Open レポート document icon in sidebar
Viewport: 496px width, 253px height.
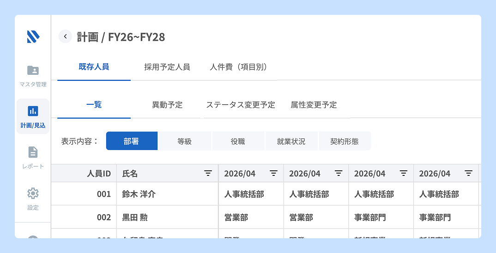click(x=33, y=152)
